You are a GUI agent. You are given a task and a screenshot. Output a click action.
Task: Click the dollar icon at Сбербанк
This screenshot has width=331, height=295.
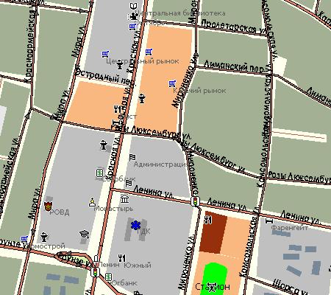click(99, 173)
